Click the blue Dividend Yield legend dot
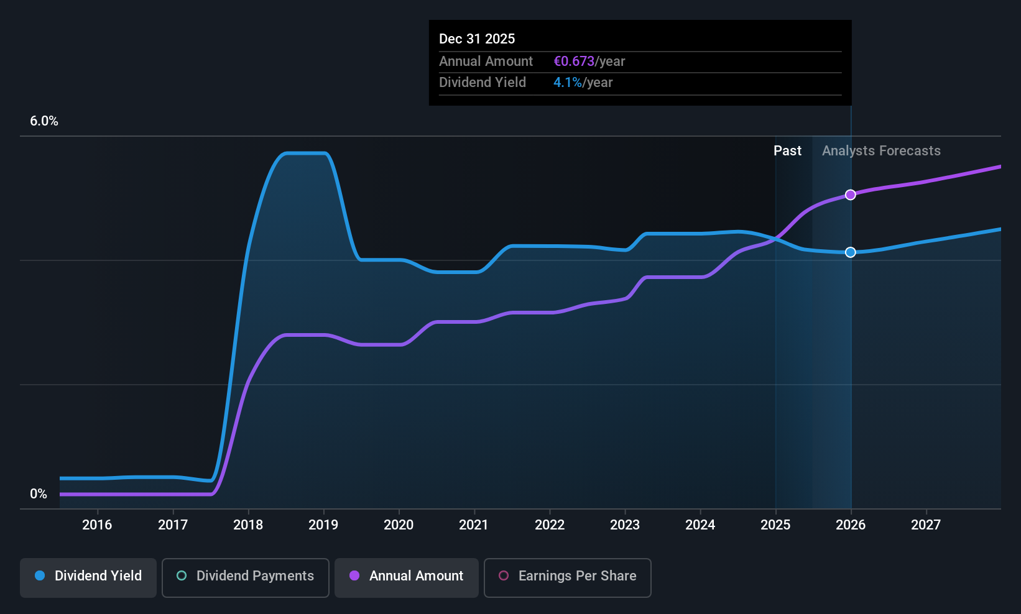This screenshot has width=1021, height=614. [40, 575]
